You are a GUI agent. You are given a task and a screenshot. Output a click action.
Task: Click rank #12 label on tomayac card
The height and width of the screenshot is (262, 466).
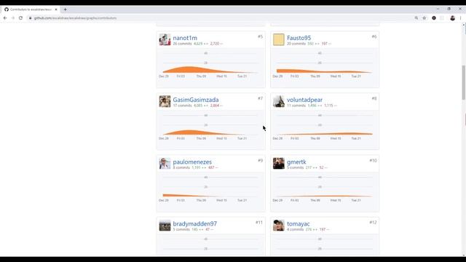pos(373,222)
